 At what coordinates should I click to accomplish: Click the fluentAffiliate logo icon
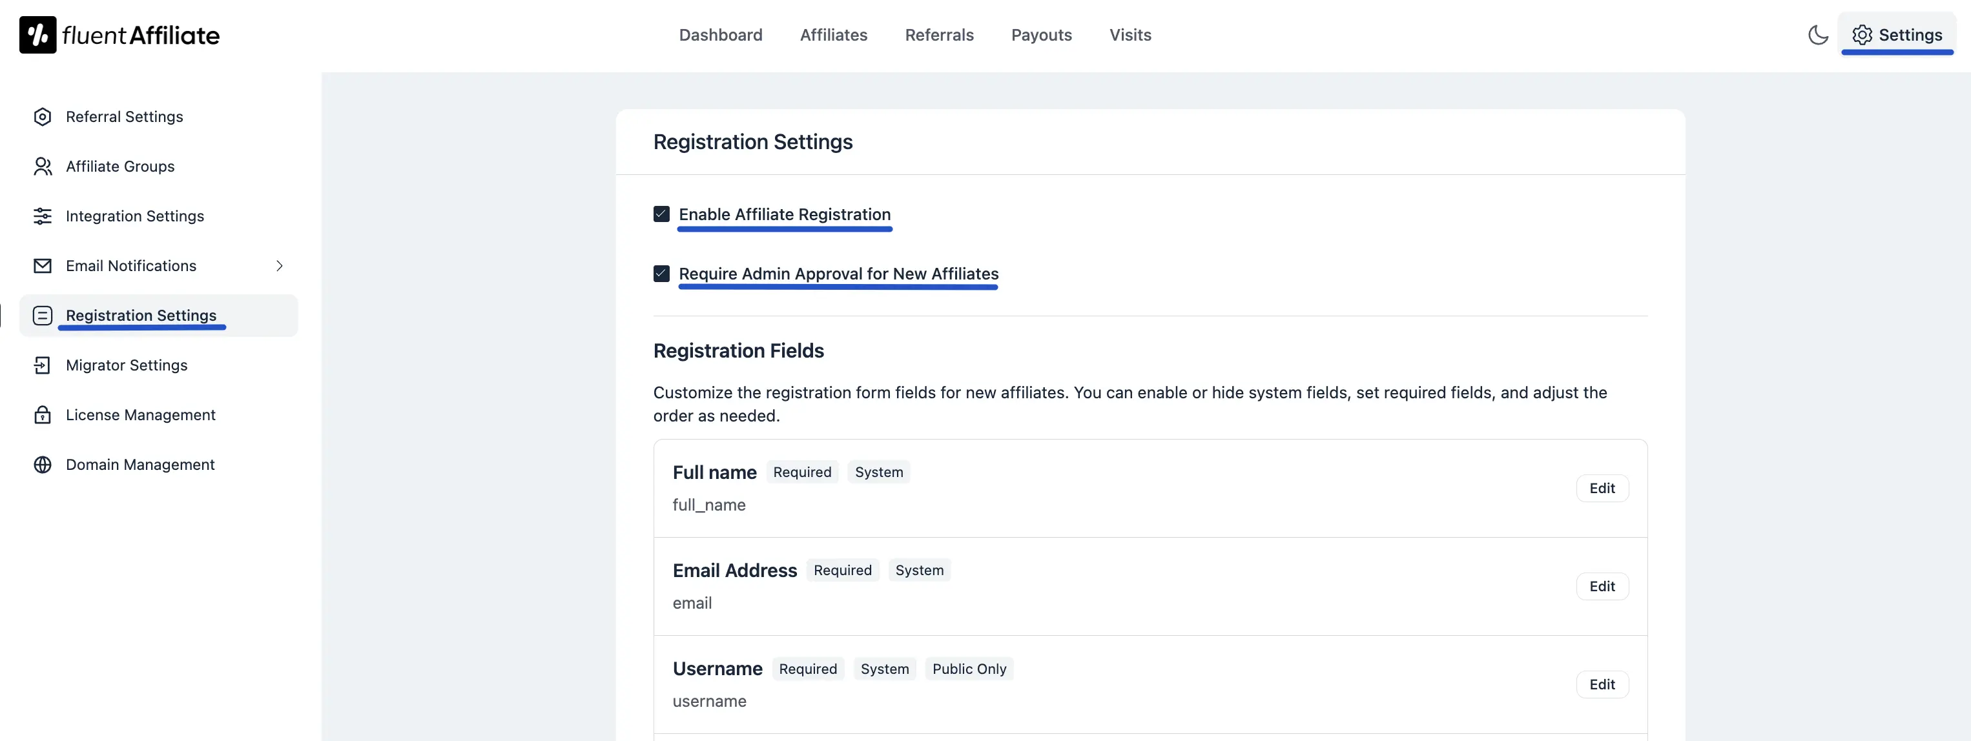[37, 34]
